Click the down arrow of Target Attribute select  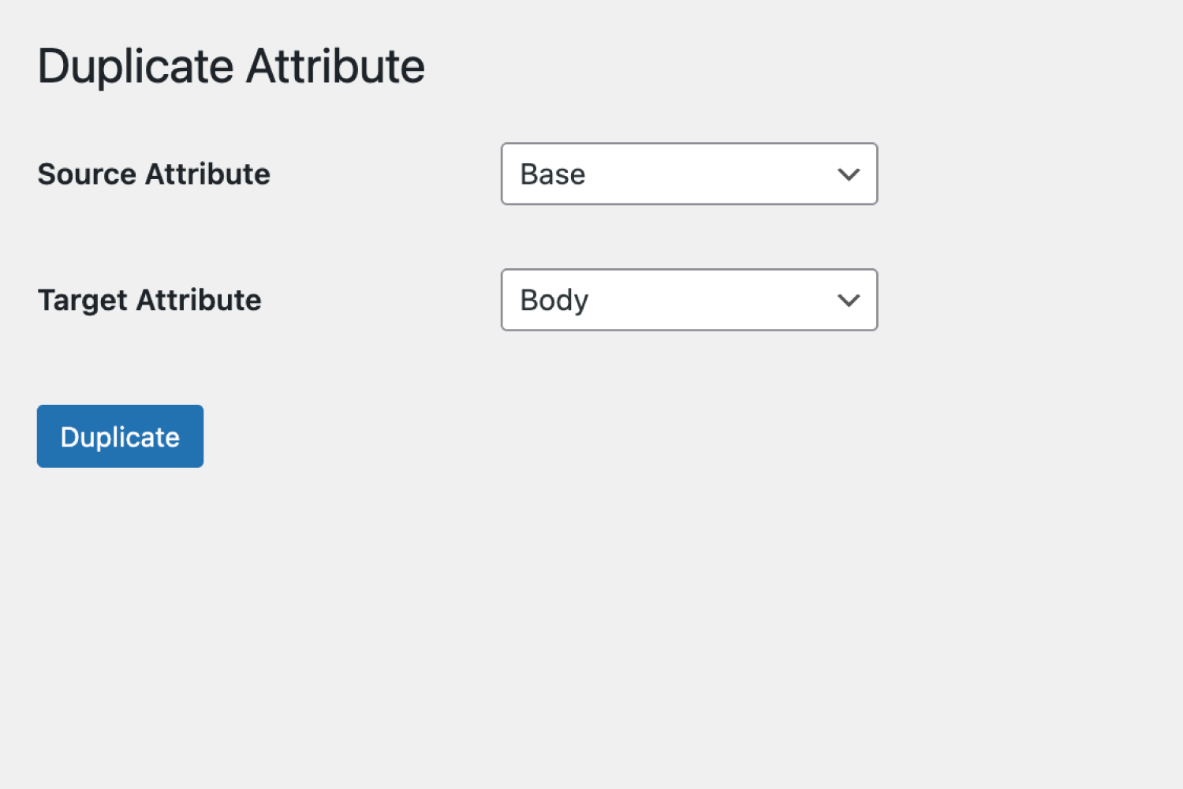pyautogui.click(x=849, y=301)
